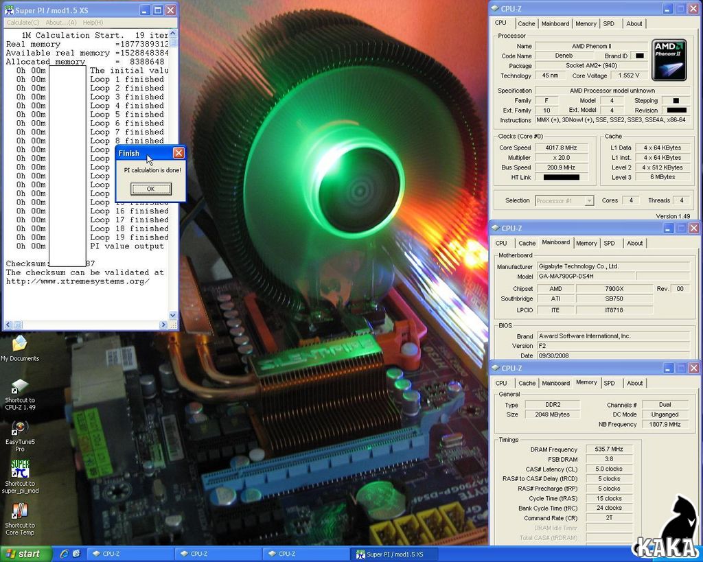Open Cache tab in bottom CPU-Z window
The width and height of the screenshot is (703, 562).
point(527,383)
